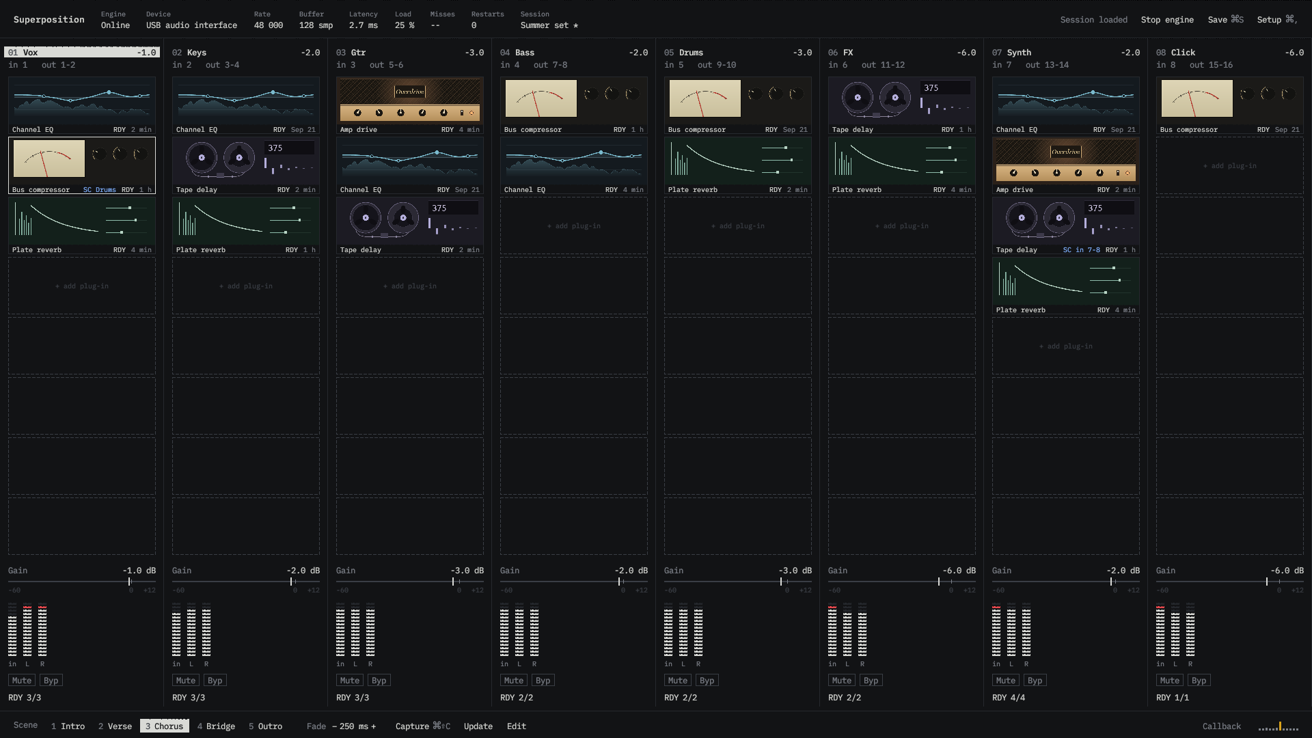The height and width of the screenshot is (738, 1312).
Task: Select the 05 Drums channel header
Action: [738, 53]
